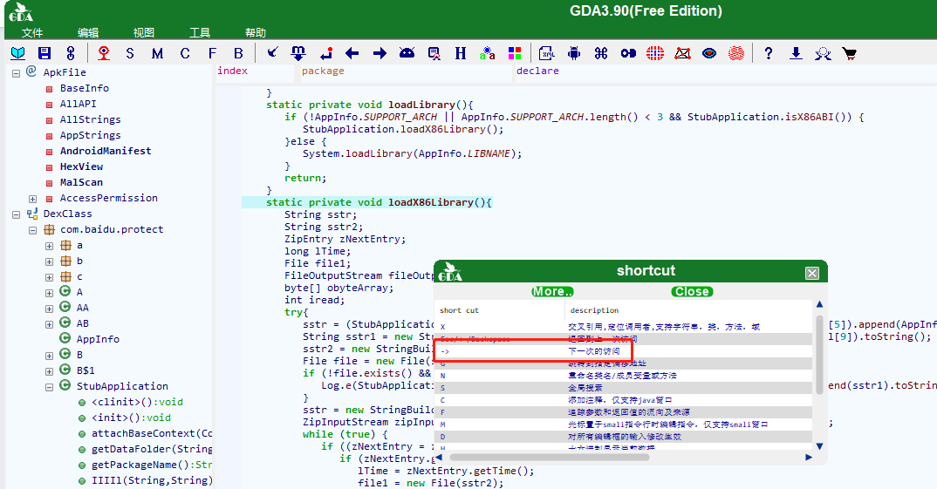The image size is (937, 489).
Task: Click the red globe toolbar icon
Action: [x=655, y=53]
